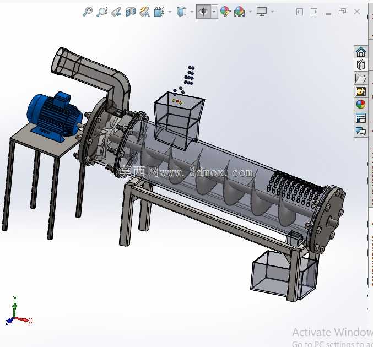Restore down the document window
This screenshot has width=373, height=347.
343,12
